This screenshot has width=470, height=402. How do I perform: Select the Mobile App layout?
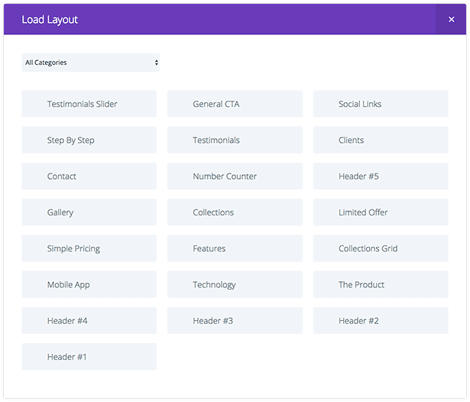pyautogui.click(x=89, y=284)
